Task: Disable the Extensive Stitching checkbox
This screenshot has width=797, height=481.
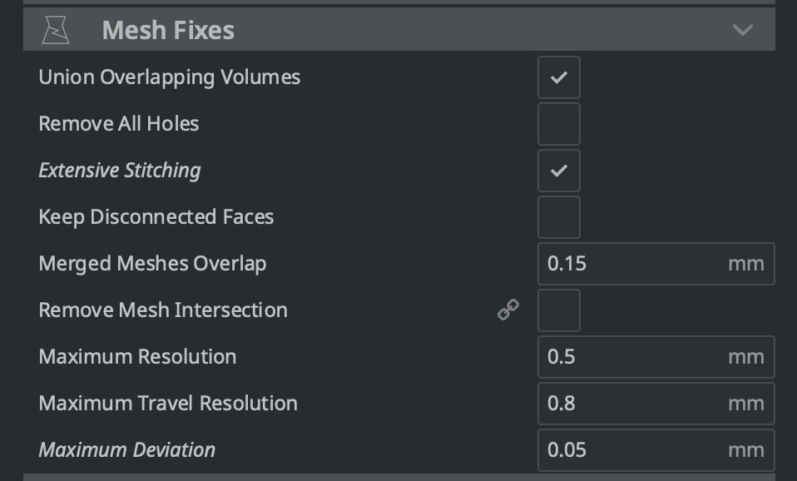Action: pyautogui.click(x=558, y=171)
